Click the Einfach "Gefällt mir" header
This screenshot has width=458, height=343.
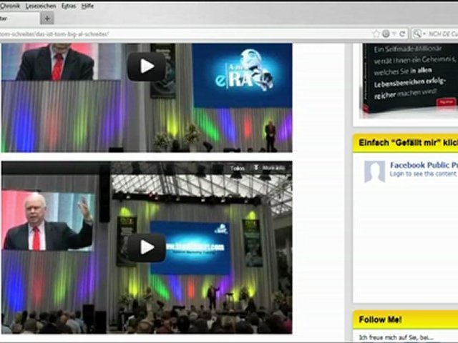tap(405, 143)
